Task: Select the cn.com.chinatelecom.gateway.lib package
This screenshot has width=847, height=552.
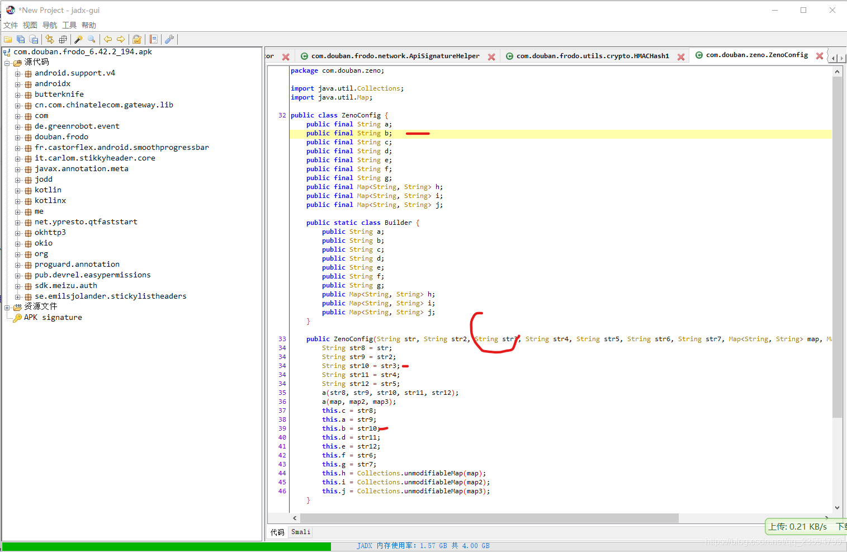Action: pos(104,105)
